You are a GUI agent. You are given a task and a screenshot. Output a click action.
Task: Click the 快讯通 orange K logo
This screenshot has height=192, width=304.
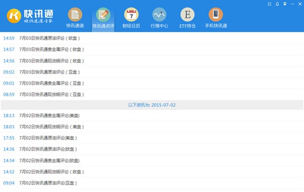pyautogui.click(x=14, y=16)
